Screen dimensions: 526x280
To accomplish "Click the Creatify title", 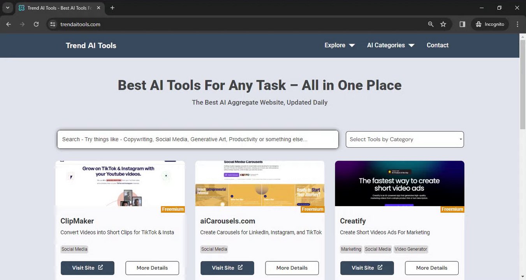I will 353,221.
